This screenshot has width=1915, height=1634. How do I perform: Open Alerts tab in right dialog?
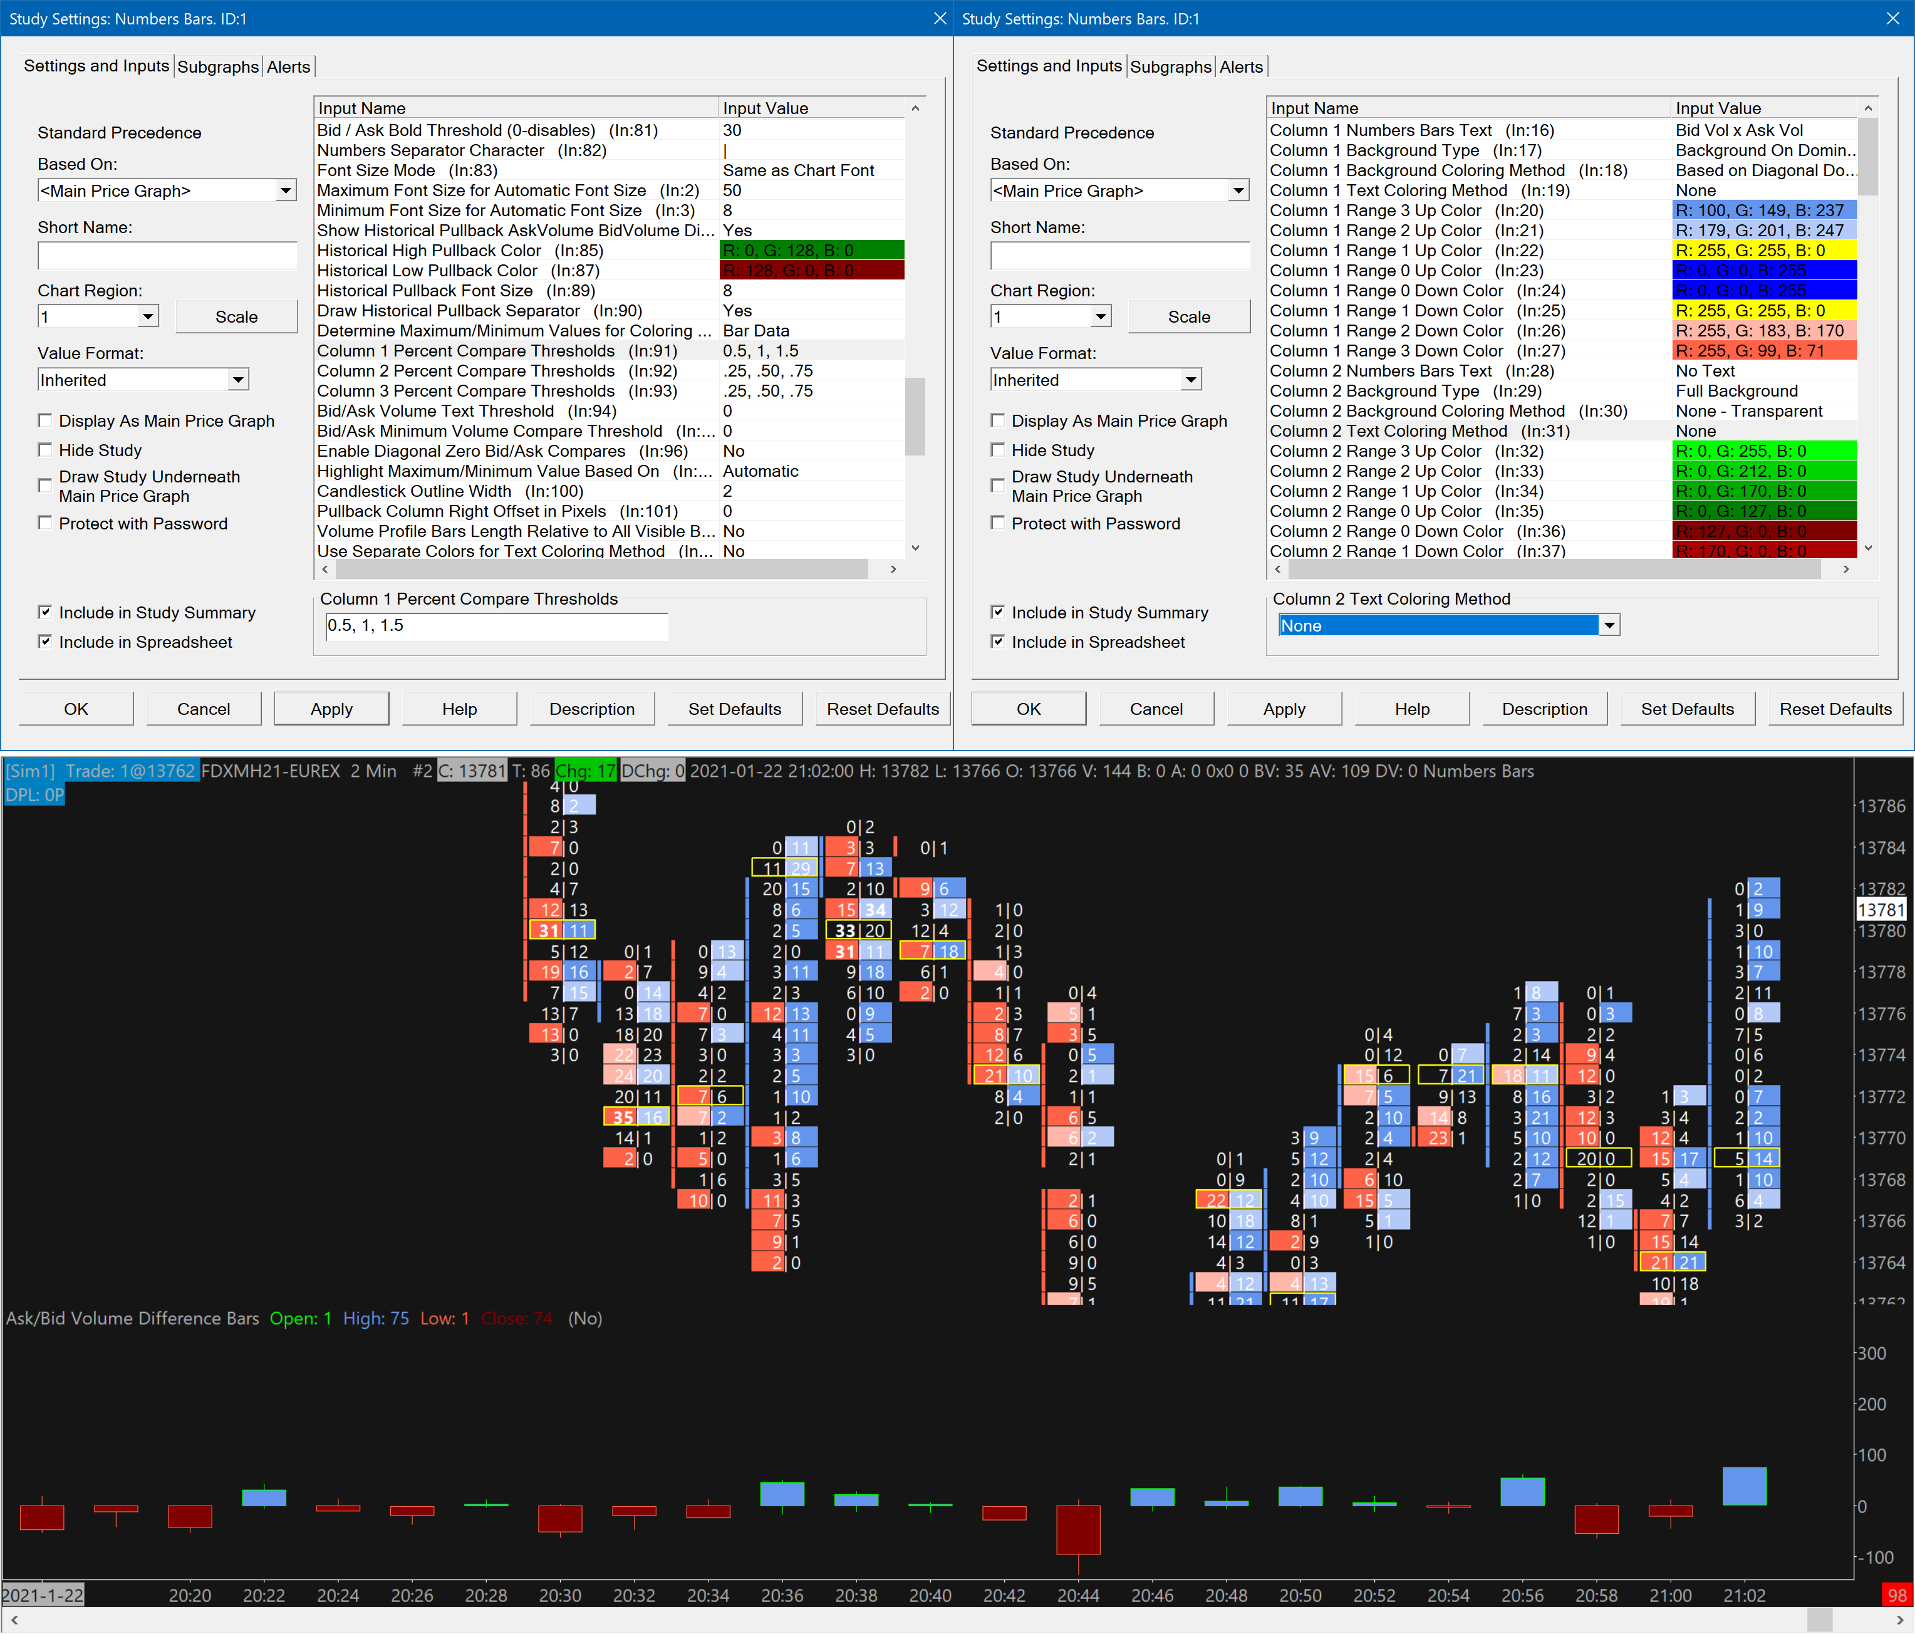pos(1240,66)
